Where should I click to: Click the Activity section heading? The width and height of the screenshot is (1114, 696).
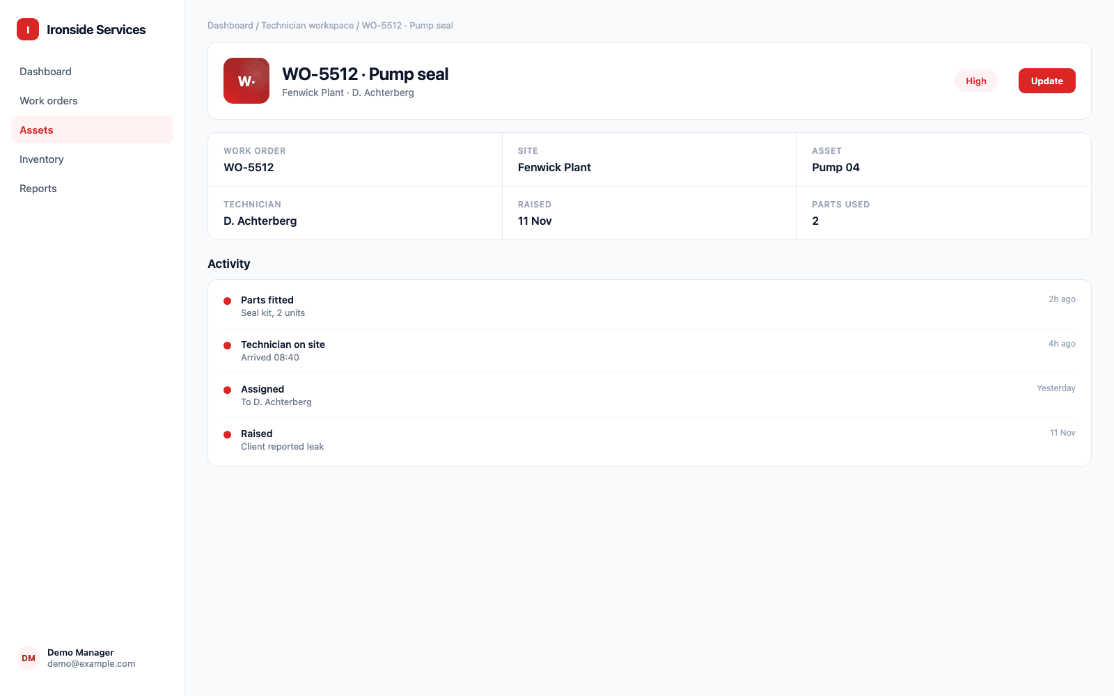[228, 264]
